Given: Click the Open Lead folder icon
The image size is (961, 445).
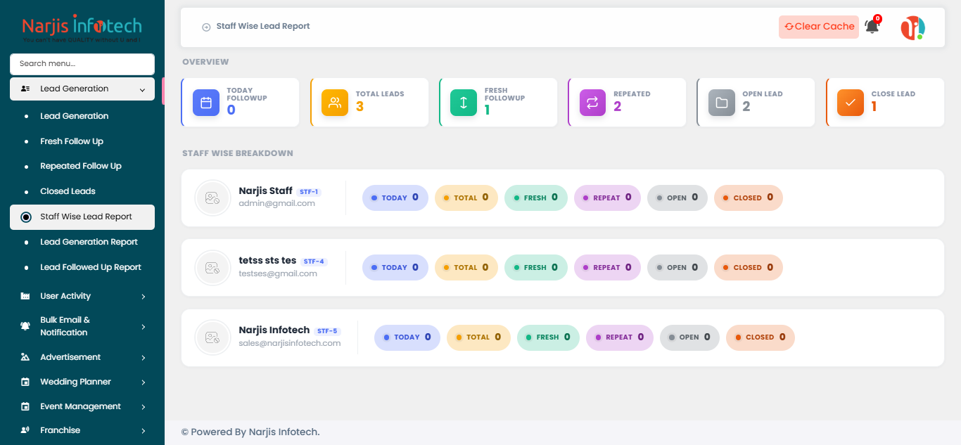Looking at the screenshot, I should (721, 103).
